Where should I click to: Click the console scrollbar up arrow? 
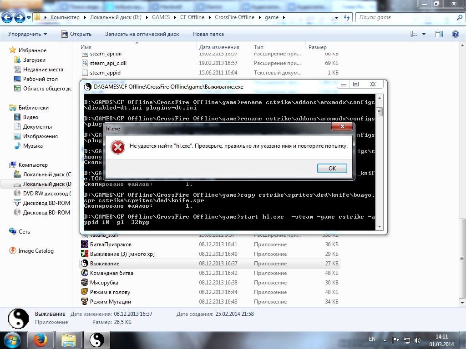379,98
